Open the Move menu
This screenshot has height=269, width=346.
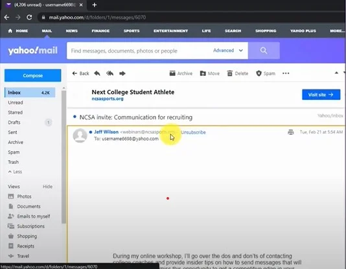(x=210, y=73)
